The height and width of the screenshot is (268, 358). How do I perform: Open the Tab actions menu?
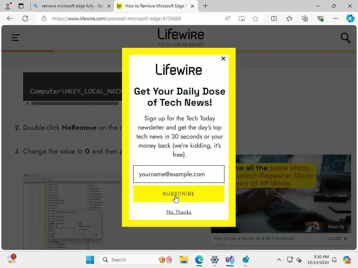pyautogui.click(x=21, y=6)
